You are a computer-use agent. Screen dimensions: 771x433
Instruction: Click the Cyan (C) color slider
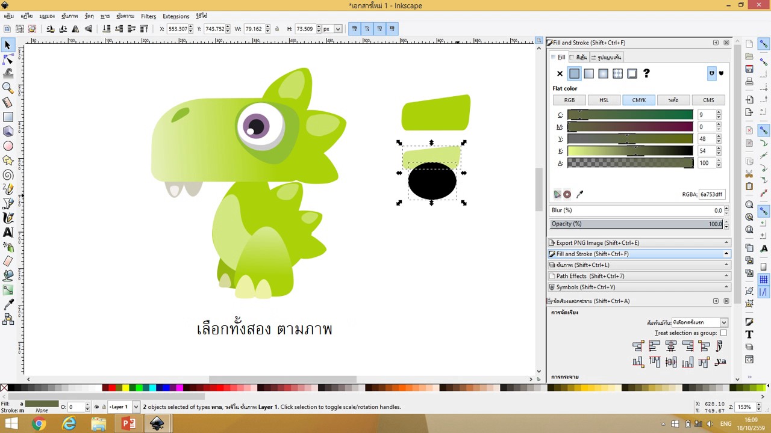pyautogui.click(x=630, y=115)
